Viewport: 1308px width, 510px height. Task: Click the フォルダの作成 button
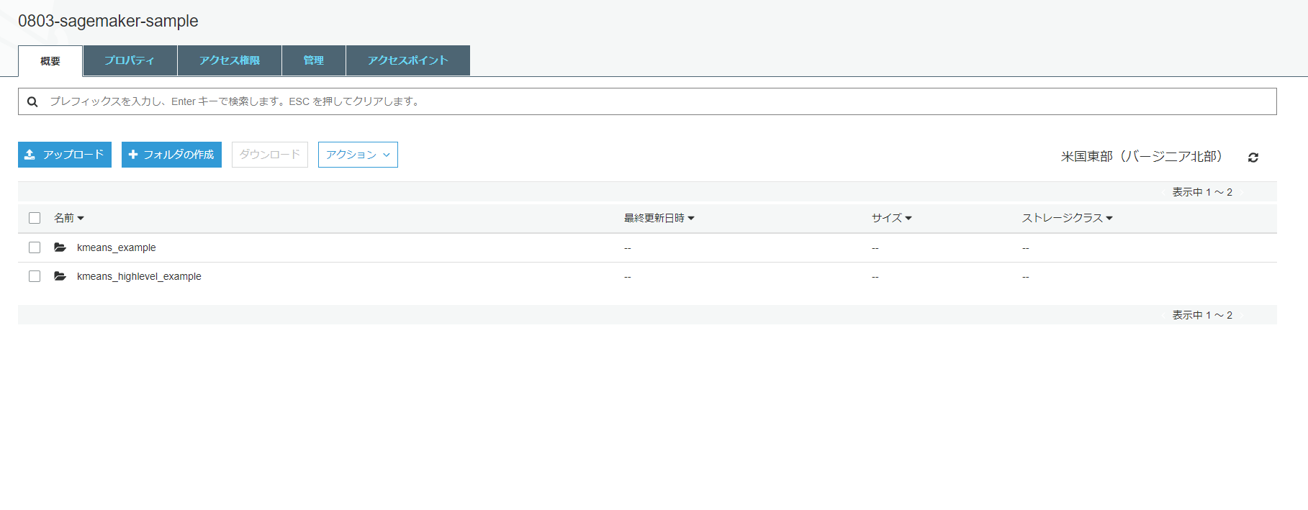click(171, 155)
